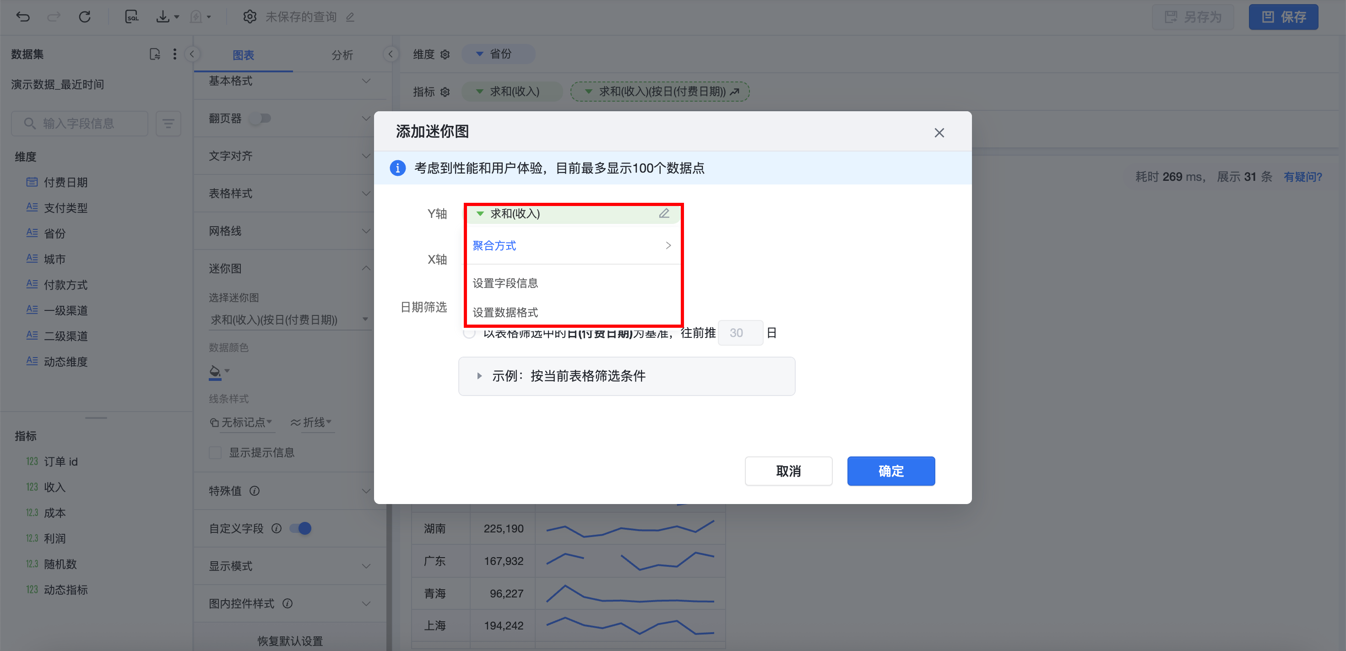Screen dimensions: 1346x651
Task: Click gear icon beside 维度 label
Action: tap(445, 54)
